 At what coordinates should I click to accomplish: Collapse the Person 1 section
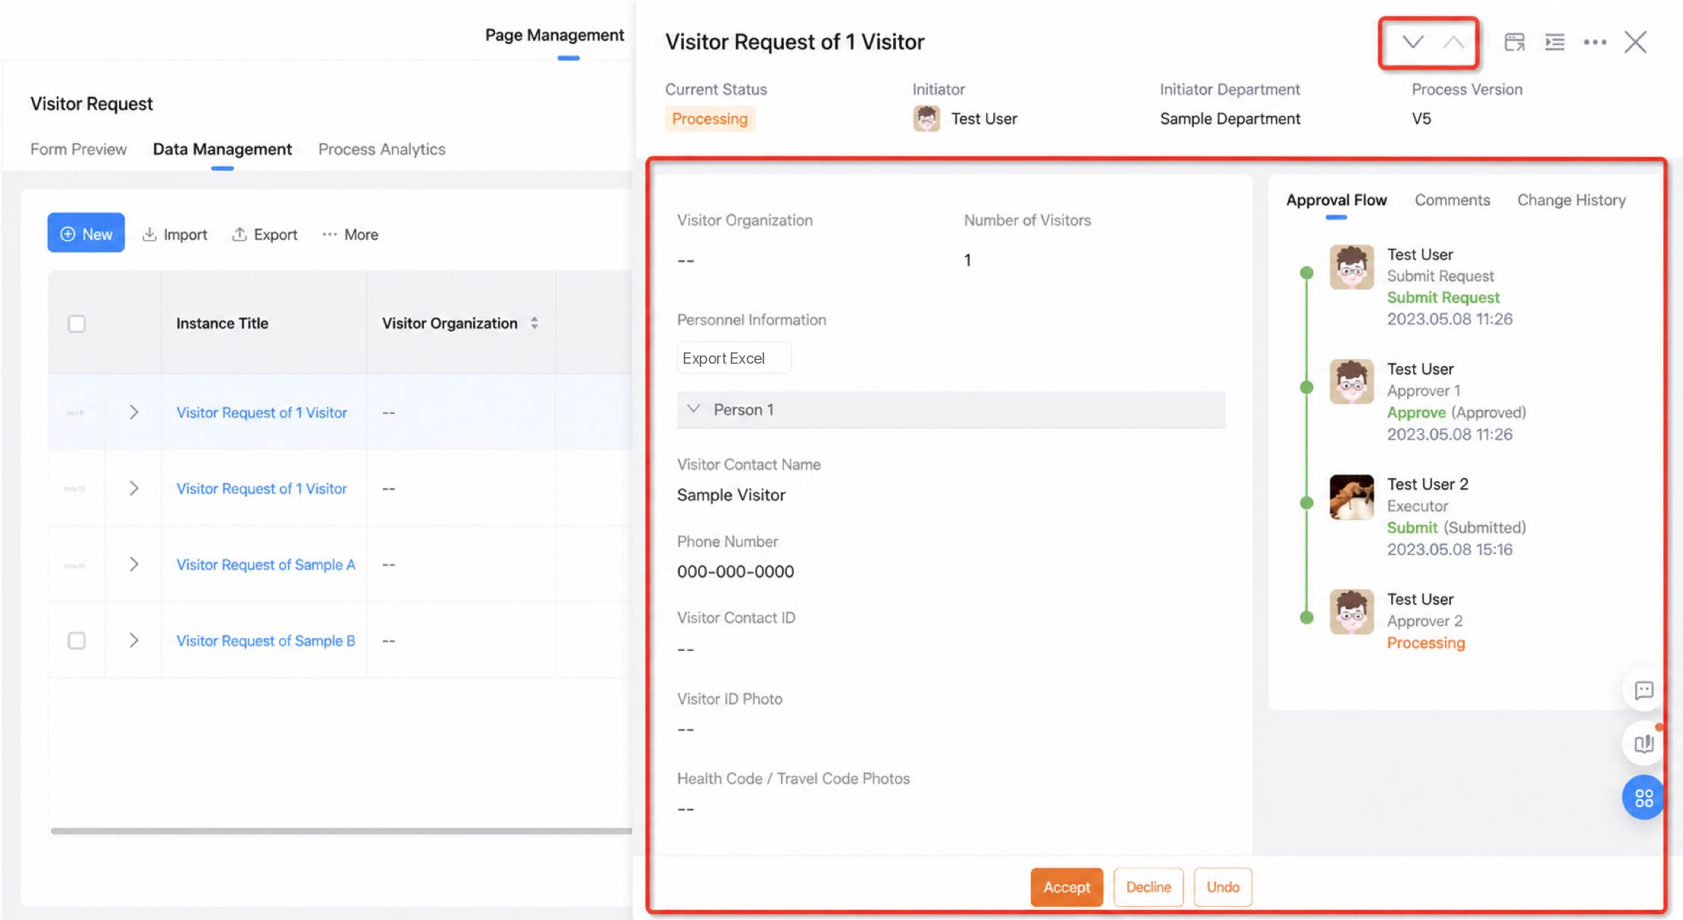pos(693,409)
